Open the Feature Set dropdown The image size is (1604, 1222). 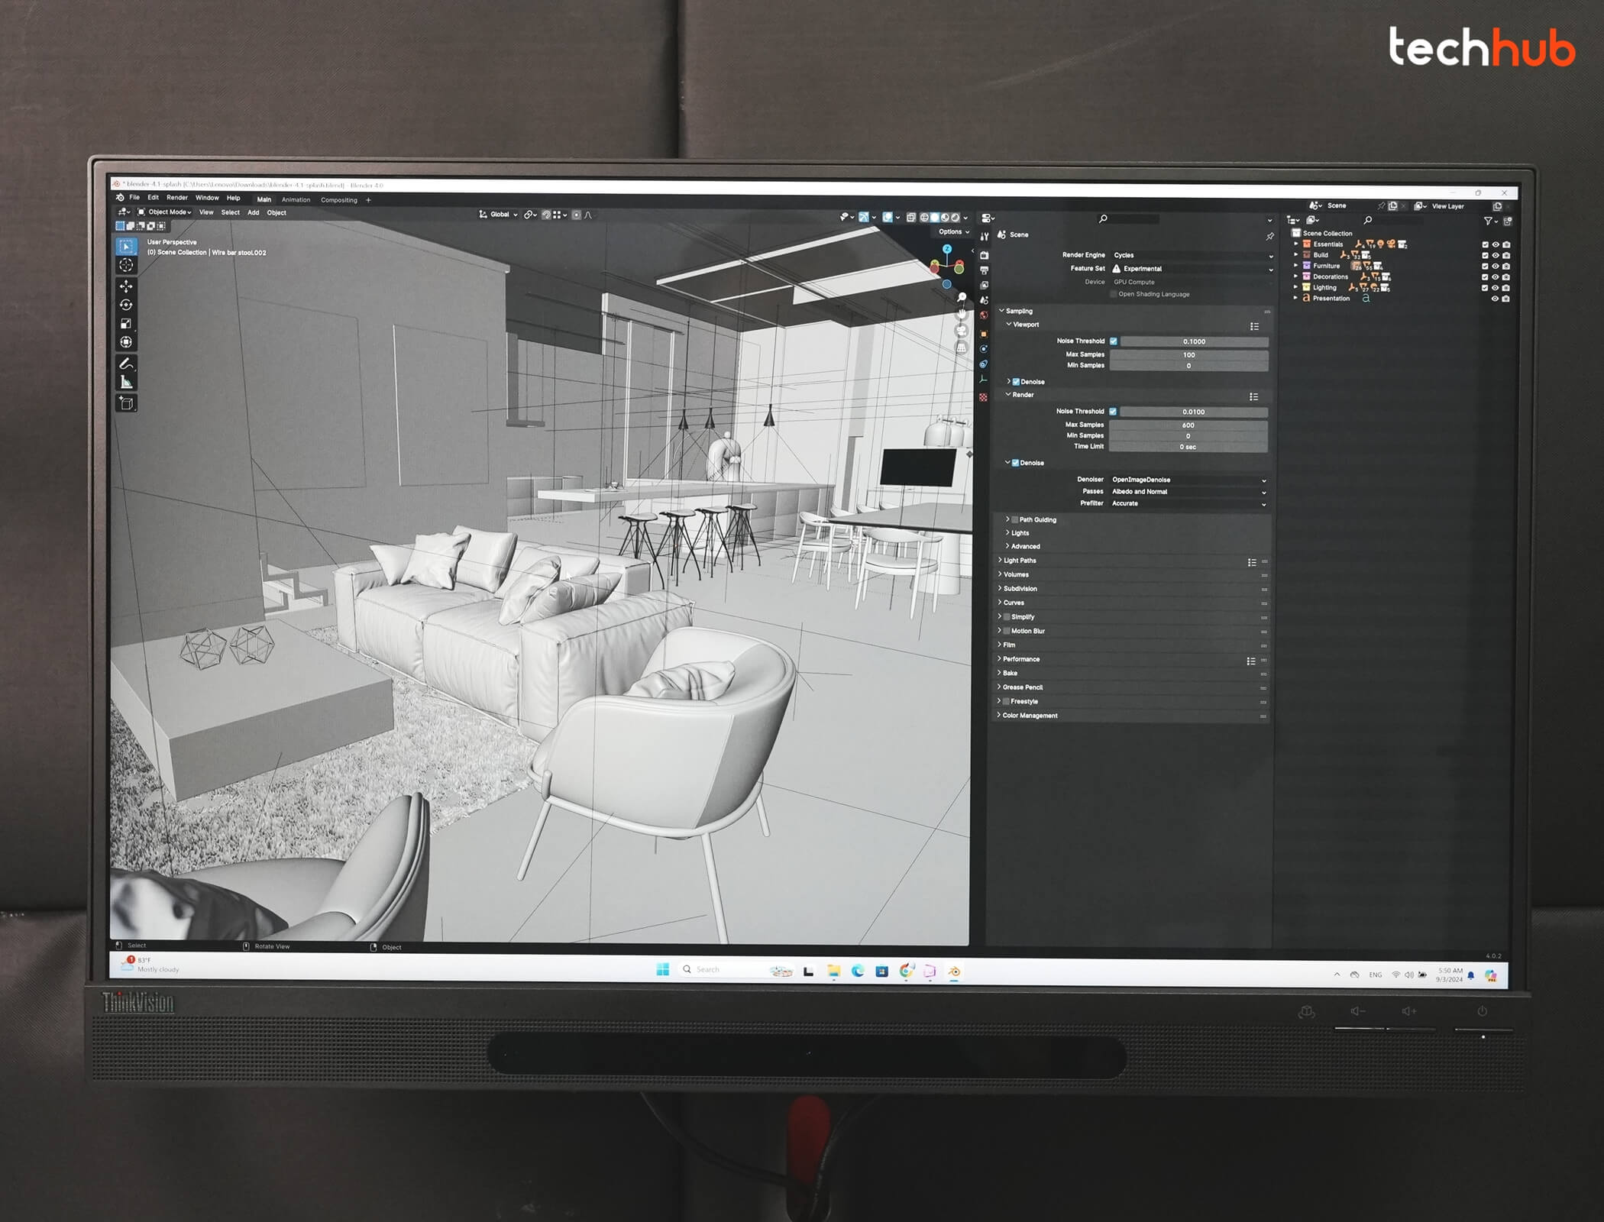coord(1192,269)
